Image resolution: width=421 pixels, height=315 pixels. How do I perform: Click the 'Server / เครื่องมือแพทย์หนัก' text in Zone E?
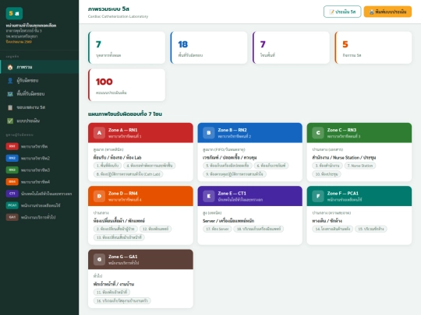228,221
